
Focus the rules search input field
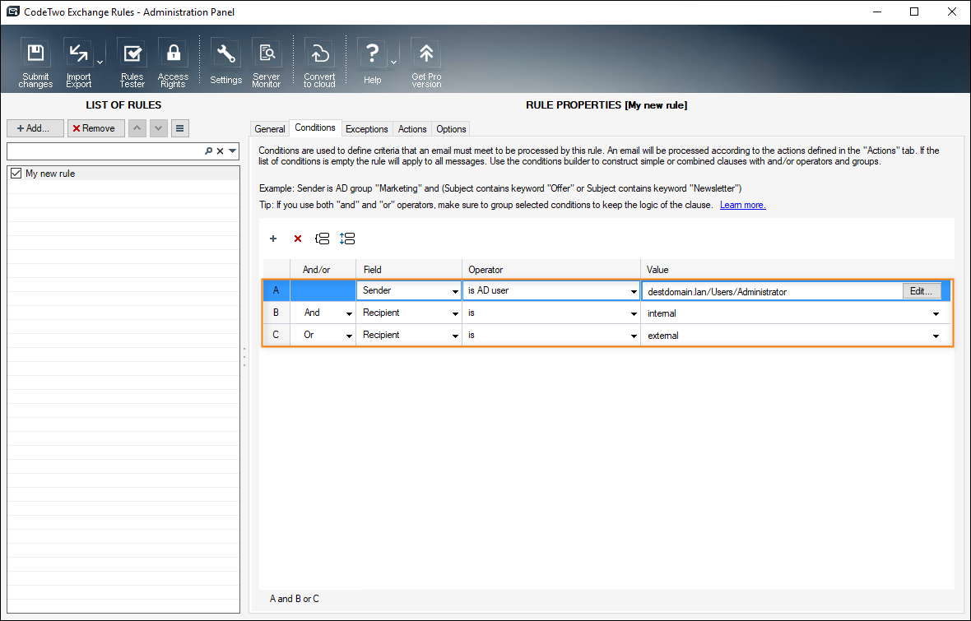coord(105,151)
